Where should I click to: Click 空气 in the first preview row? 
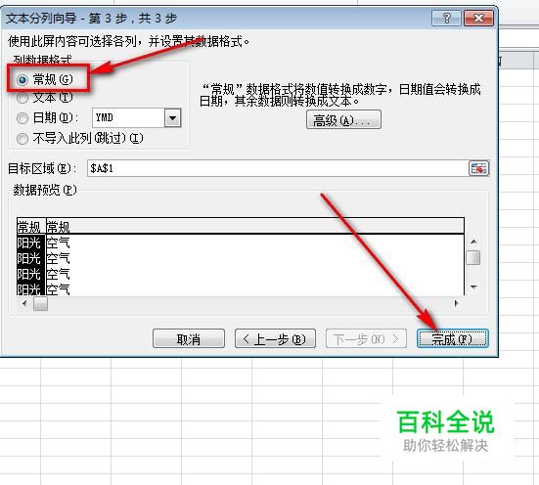(58, 242)
